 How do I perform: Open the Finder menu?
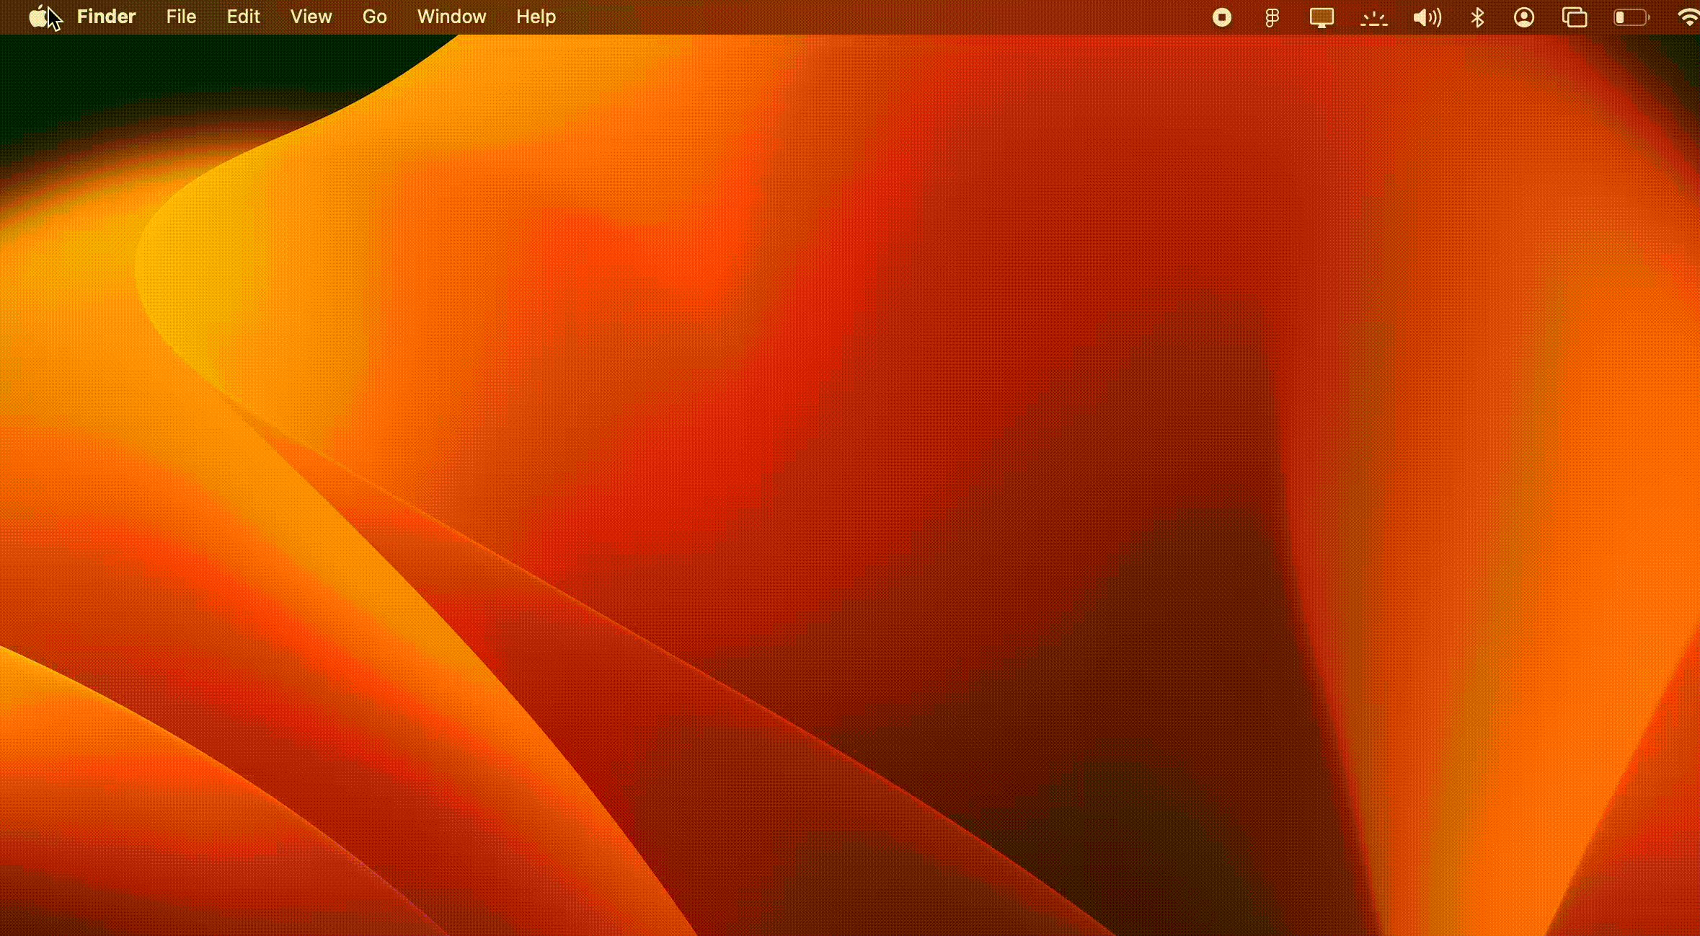point(106,17)
